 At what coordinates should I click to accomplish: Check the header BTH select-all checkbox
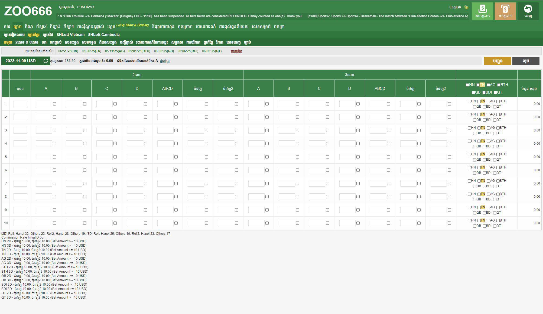coord(499,85)
